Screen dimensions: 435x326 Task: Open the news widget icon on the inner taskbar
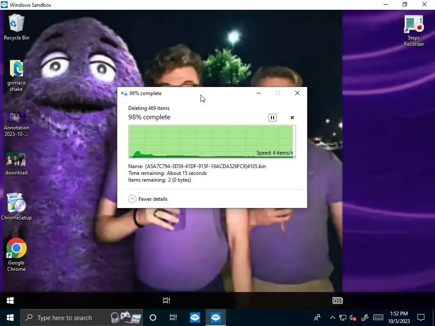point(338,300)
